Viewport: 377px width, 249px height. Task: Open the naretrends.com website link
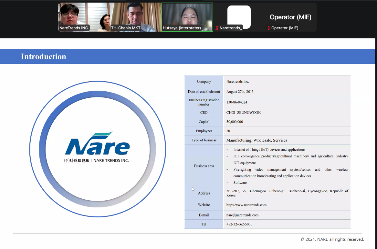pyautogui.click(x=246, y=205)
